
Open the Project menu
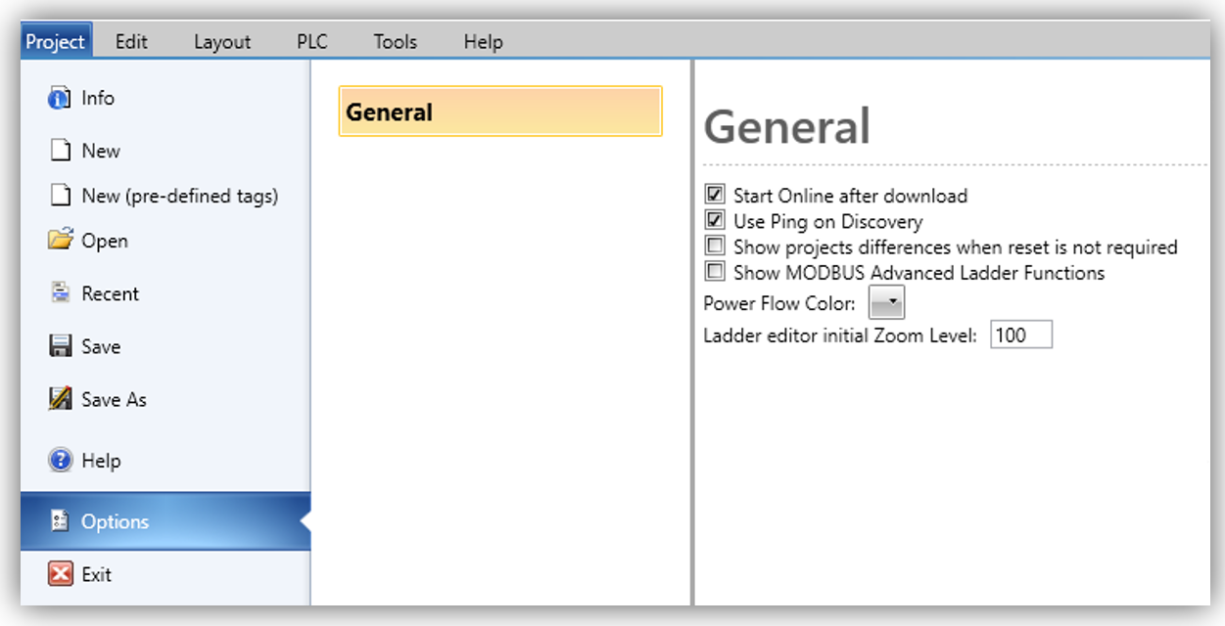pos(56,42)
